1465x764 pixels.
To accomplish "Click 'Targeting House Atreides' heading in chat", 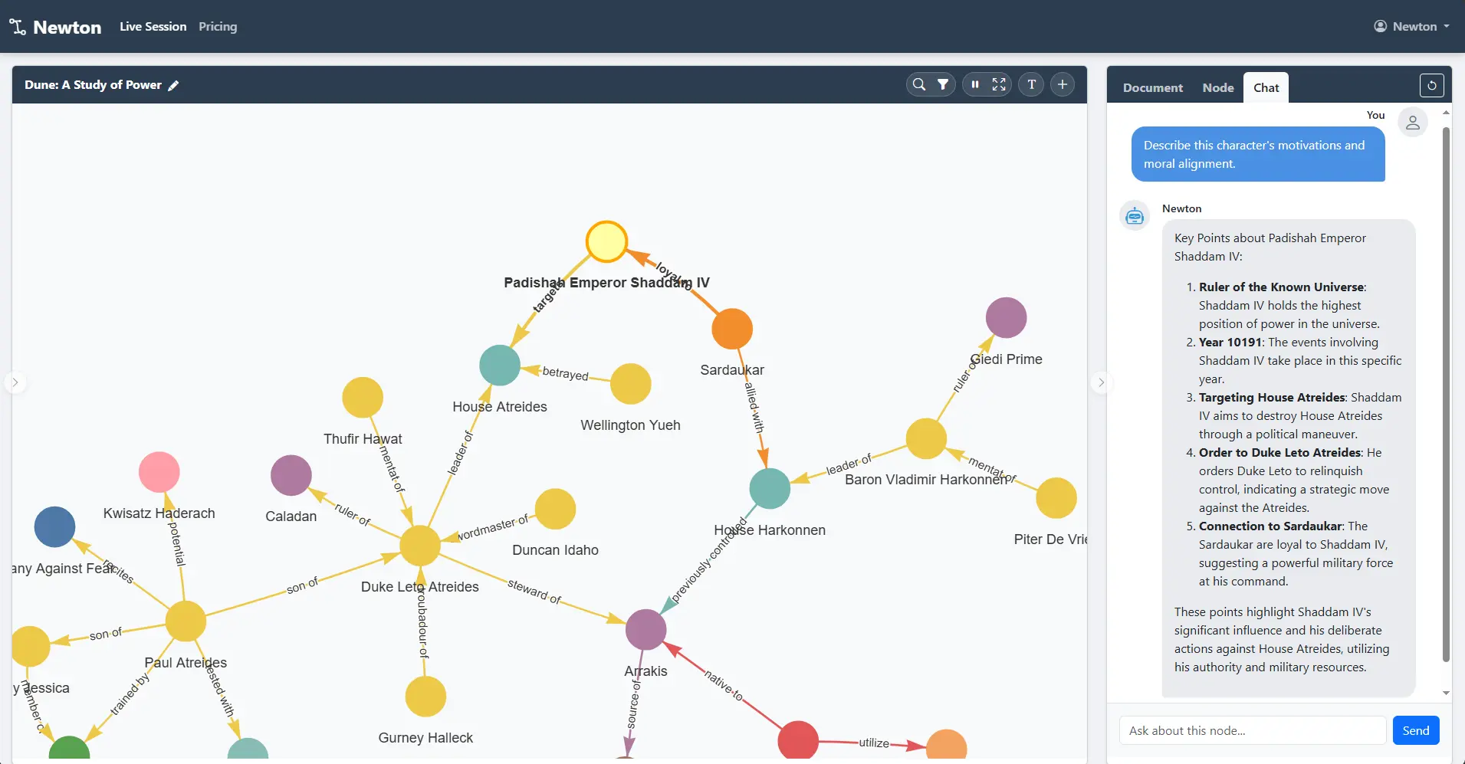I will [x=1272, y=398].
